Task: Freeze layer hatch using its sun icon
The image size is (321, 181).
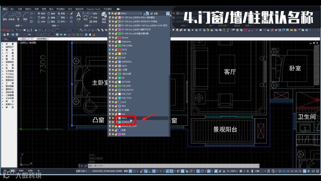Action: pyautogui.click(x=113, y=66)
